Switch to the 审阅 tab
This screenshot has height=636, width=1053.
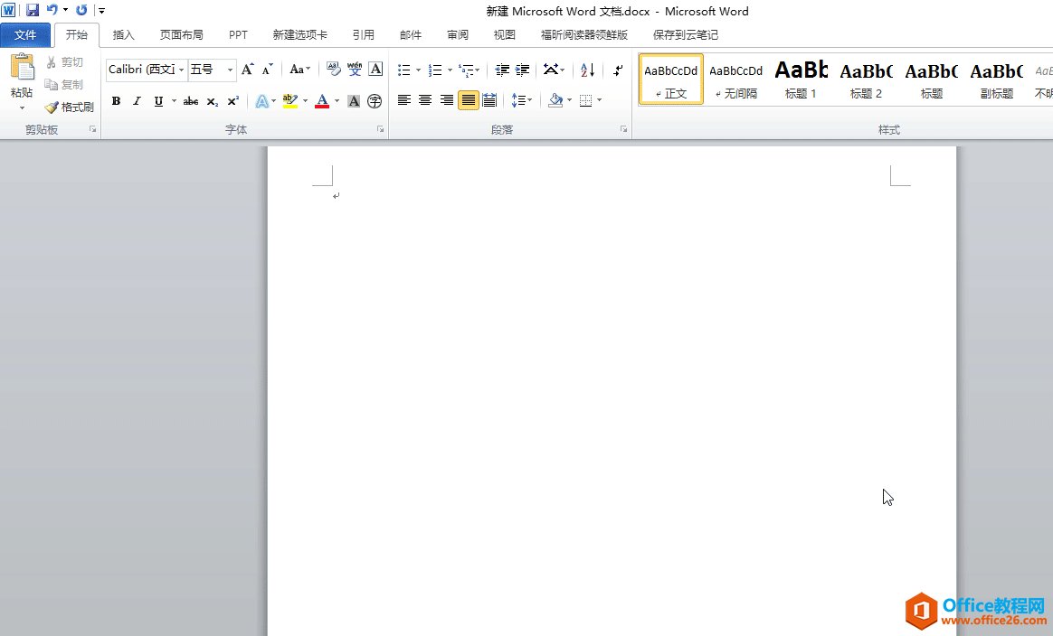pyautogui.click(x=458, y=35)
